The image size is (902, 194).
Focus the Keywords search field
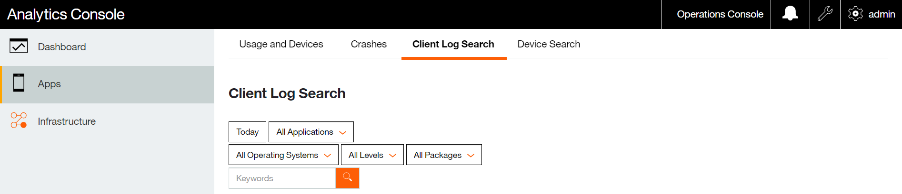tap(282, 178)
